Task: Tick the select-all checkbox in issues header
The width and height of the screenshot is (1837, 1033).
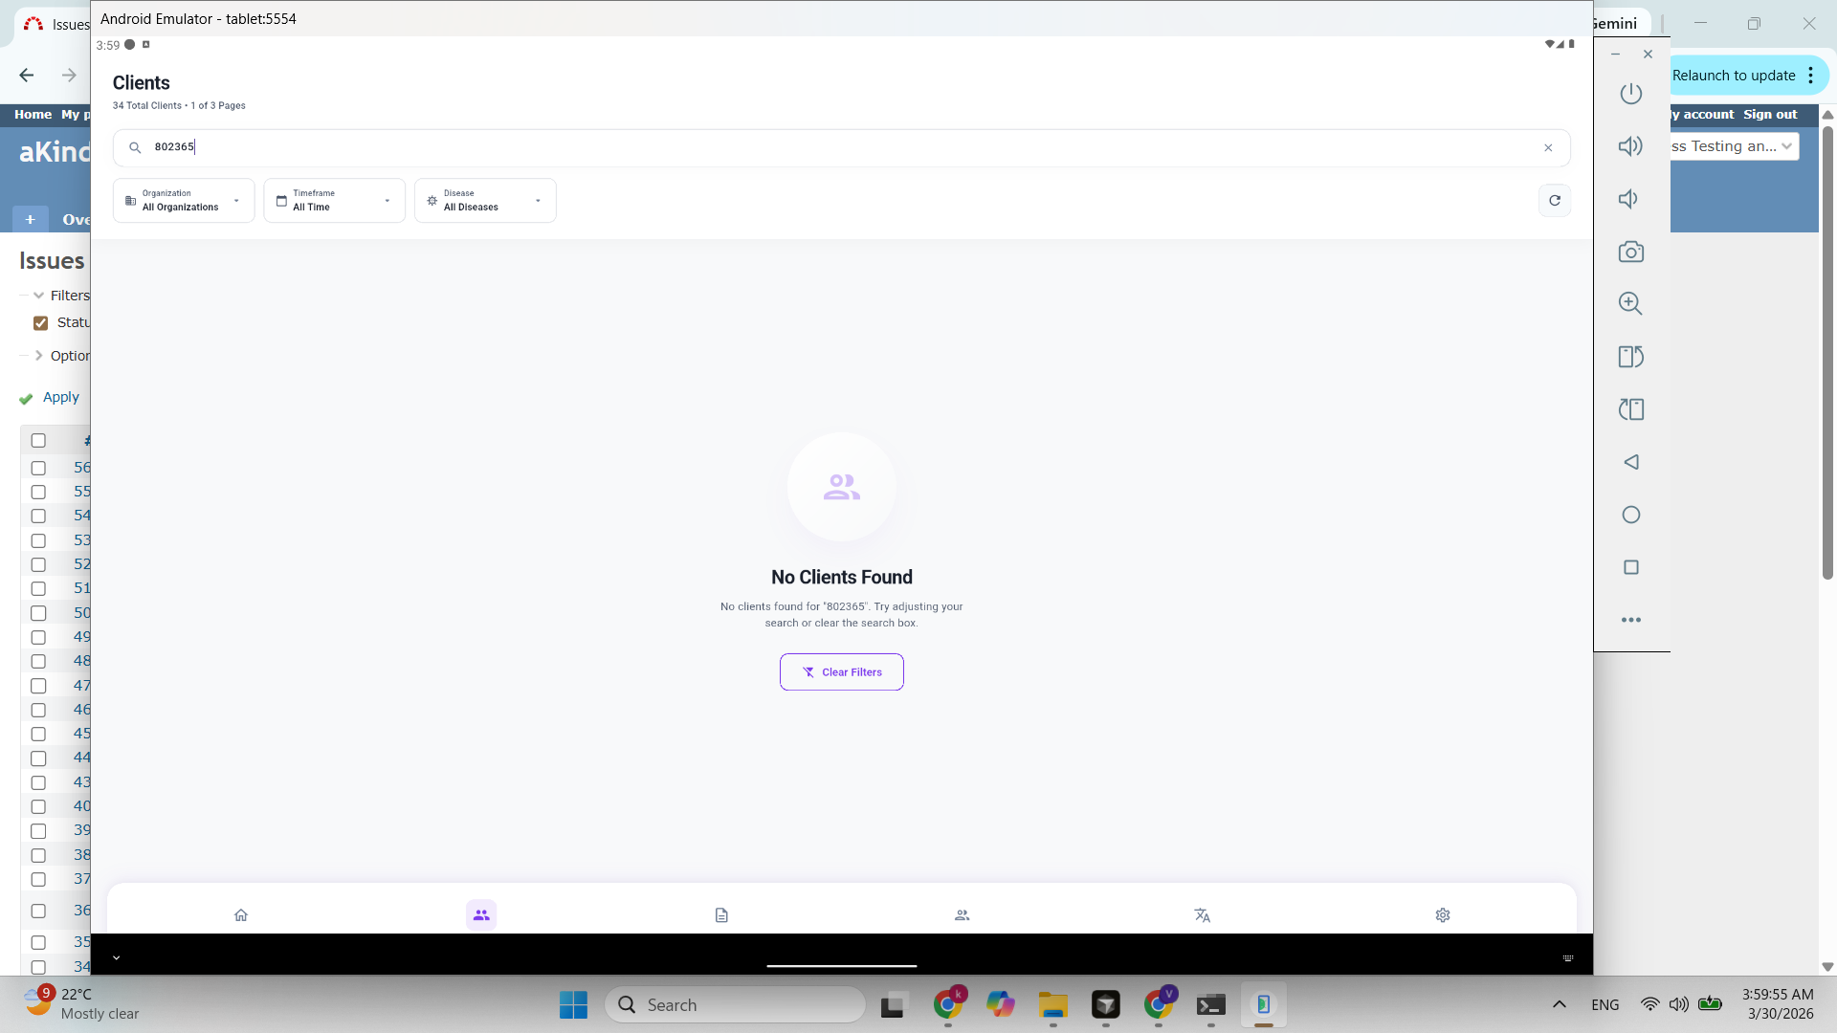Action: pos(38,441)
